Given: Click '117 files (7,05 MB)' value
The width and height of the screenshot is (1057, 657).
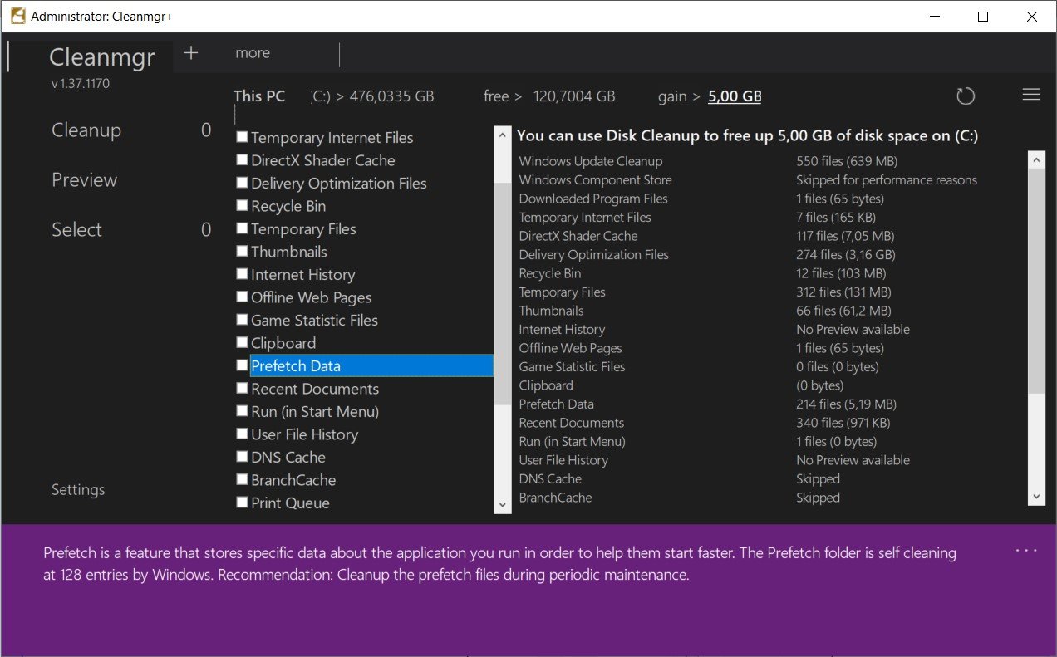Looking at the screenshot, I should click(x=845, y=236).
